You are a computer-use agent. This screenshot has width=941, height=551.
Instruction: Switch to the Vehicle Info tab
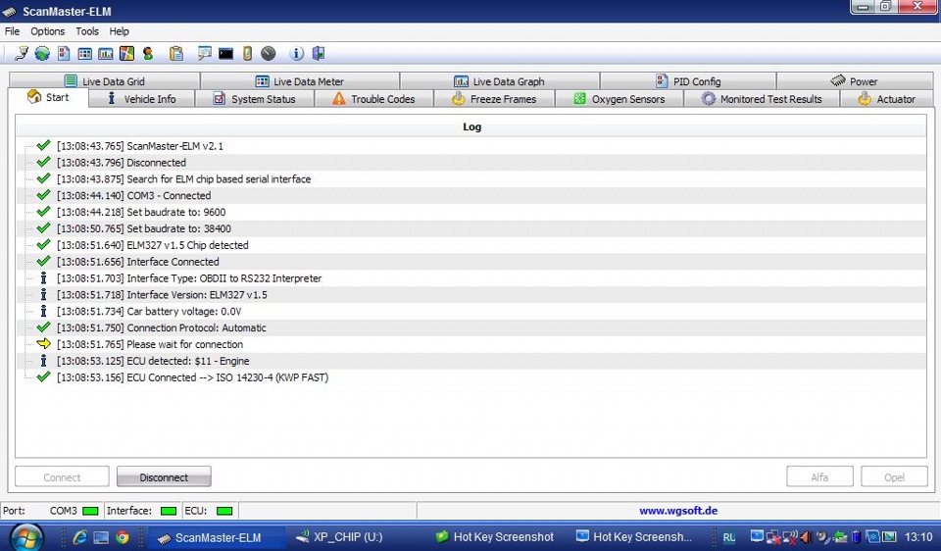(x=141, y=99)
